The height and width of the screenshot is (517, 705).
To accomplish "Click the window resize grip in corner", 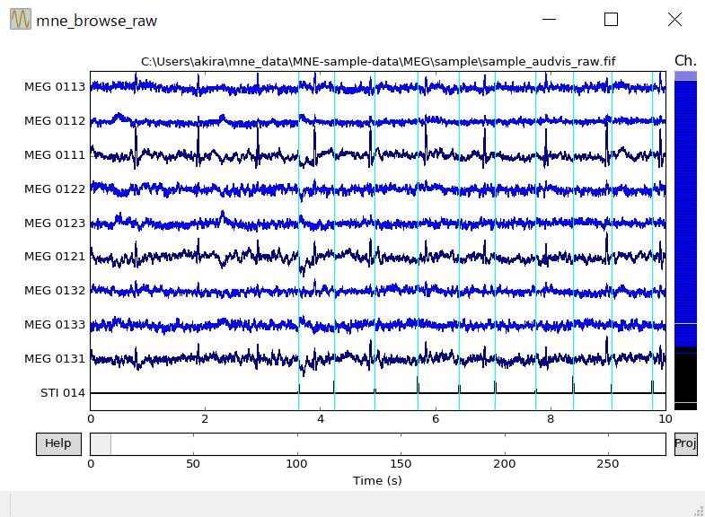I will pos(697,509).
